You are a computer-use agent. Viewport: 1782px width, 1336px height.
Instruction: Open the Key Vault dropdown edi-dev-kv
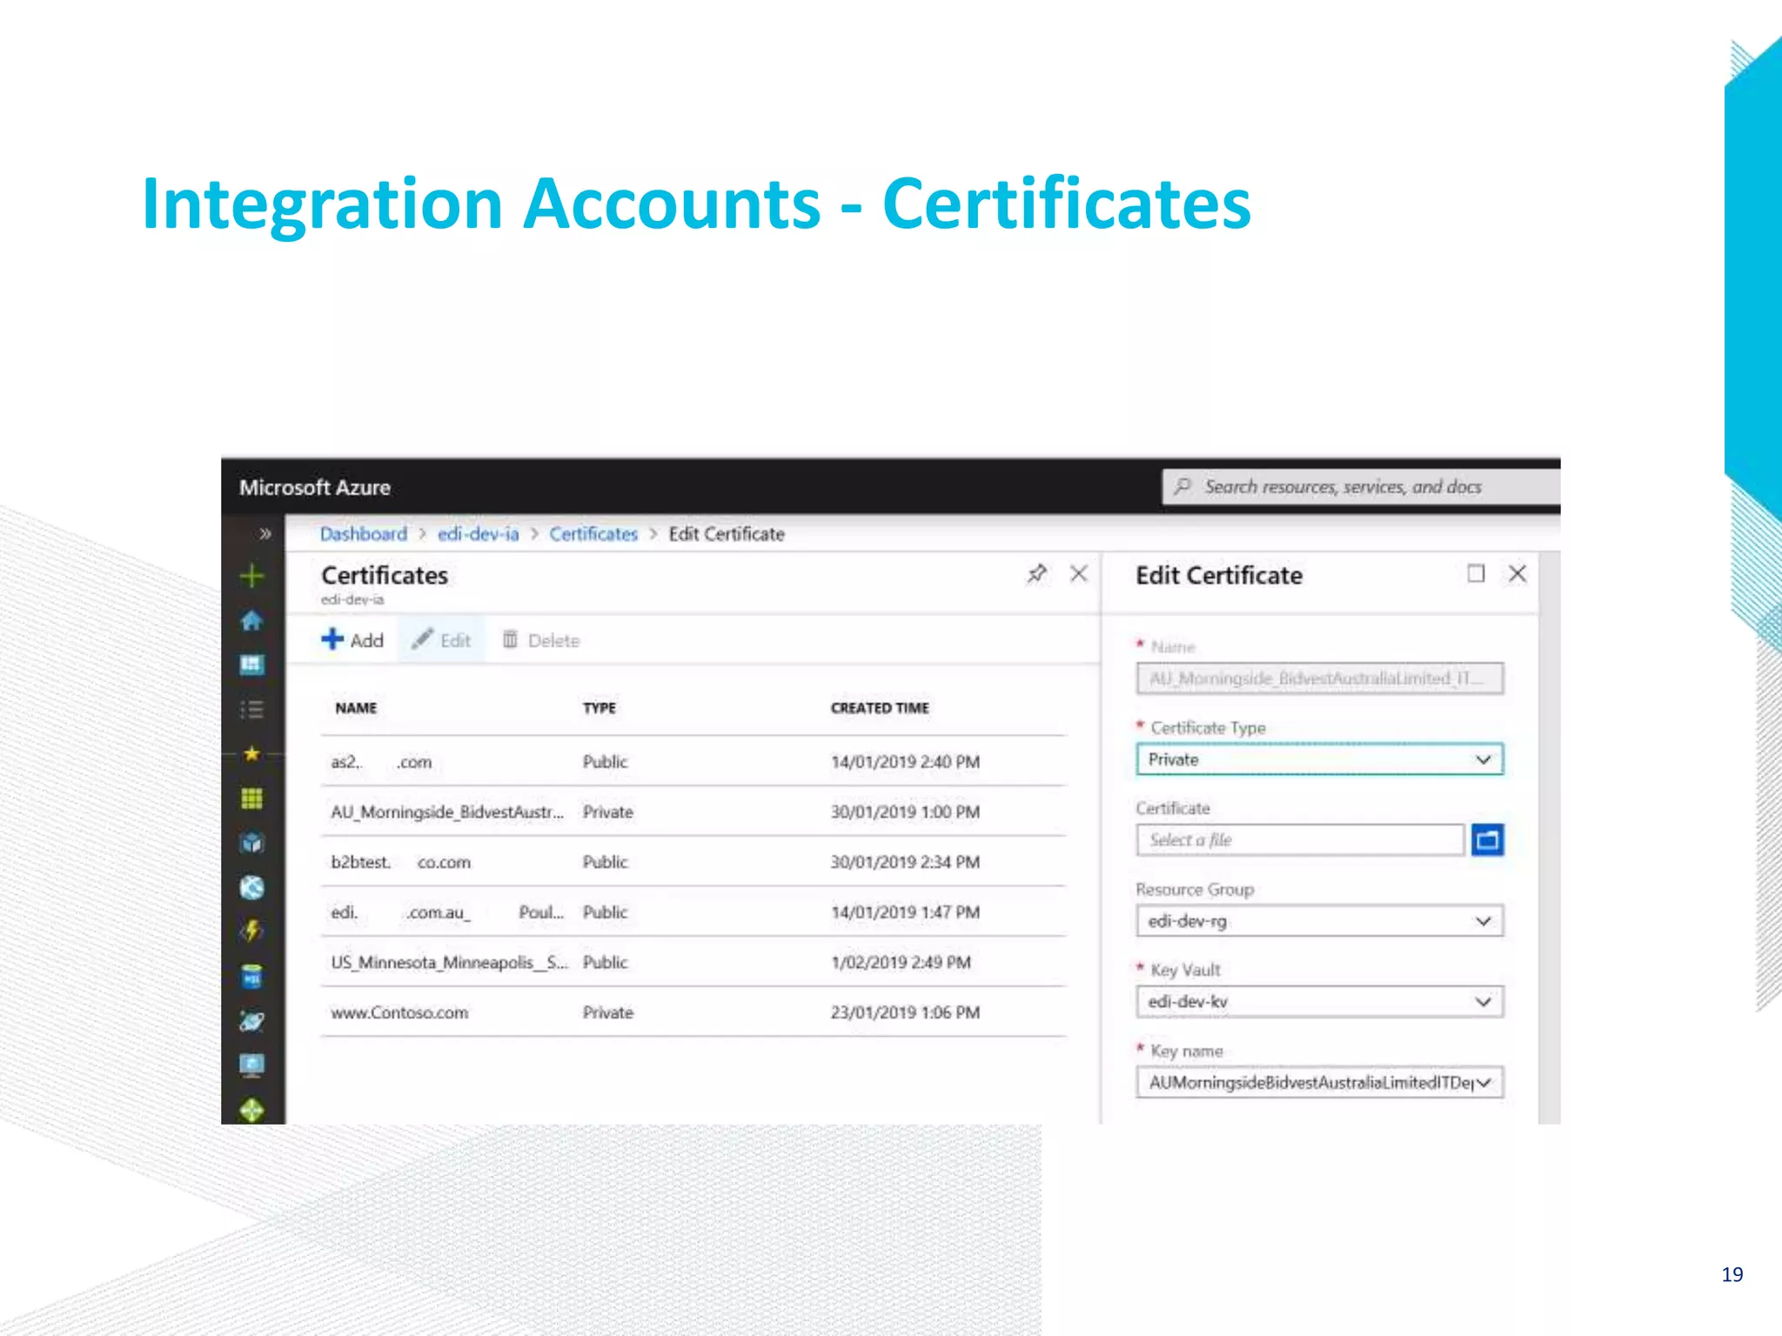click(1320, 1002)
